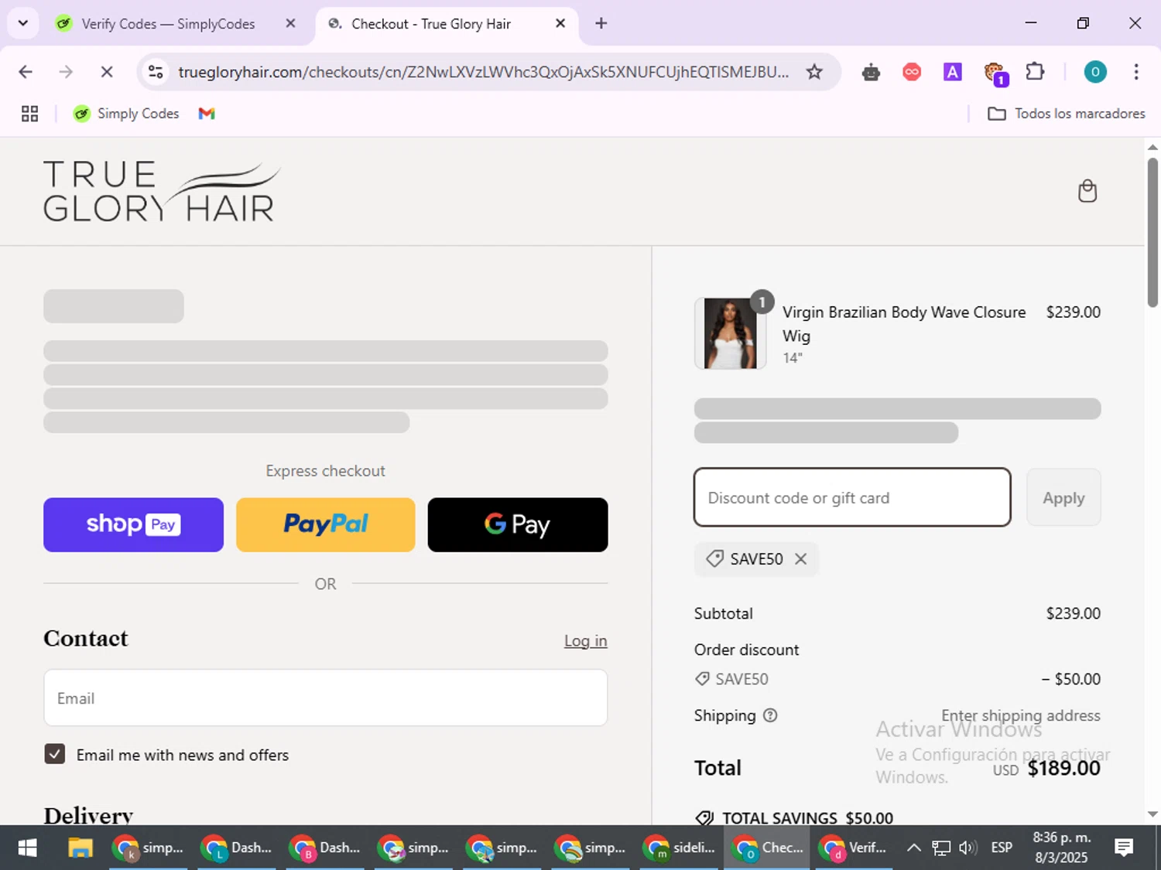
Task: Open the shopping bag cart icon
Action: click(x=1087, y=191)
